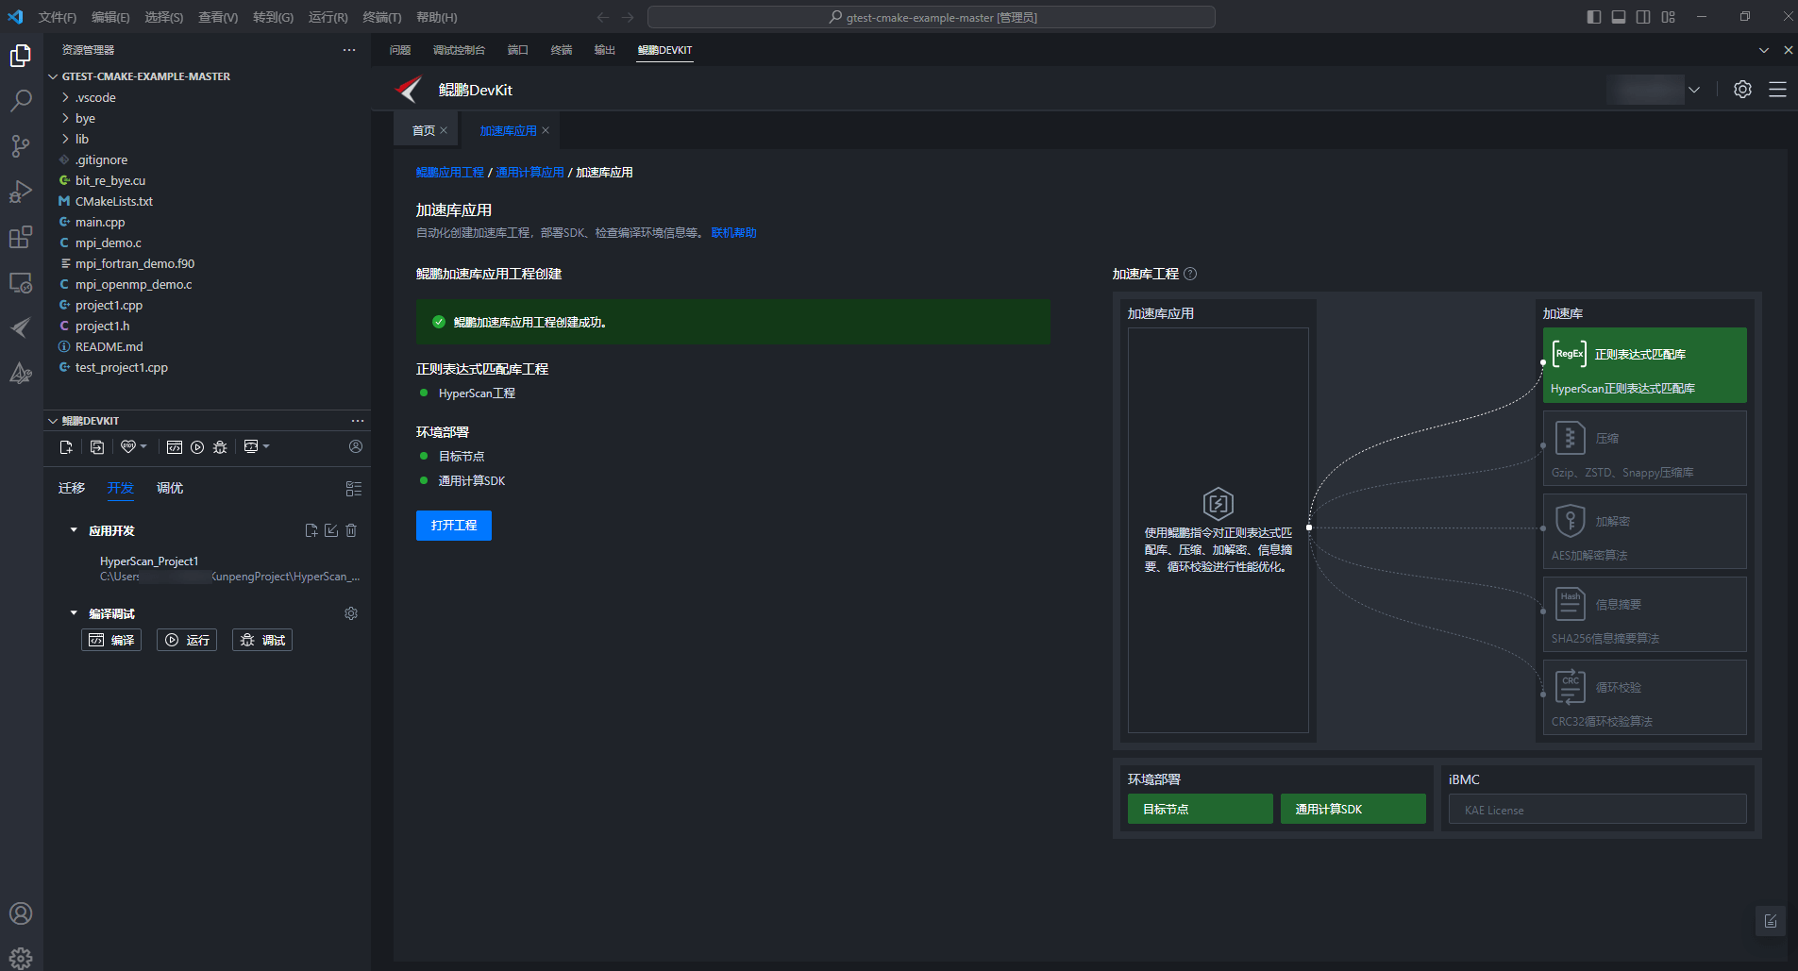1798x971 pixels.
Task: Collapse GTEST-CMAKE-EXAMPLE-MASTER section
Action: pos(53,76)
